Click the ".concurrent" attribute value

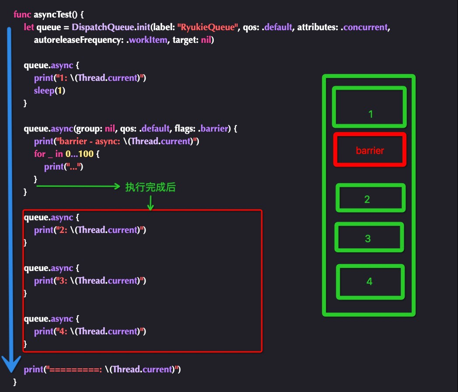364,27
